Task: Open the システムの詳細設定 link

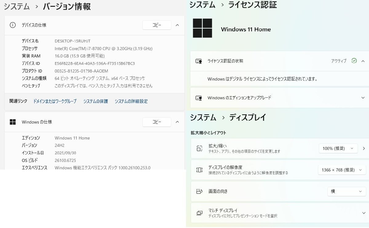Action: 131,101
